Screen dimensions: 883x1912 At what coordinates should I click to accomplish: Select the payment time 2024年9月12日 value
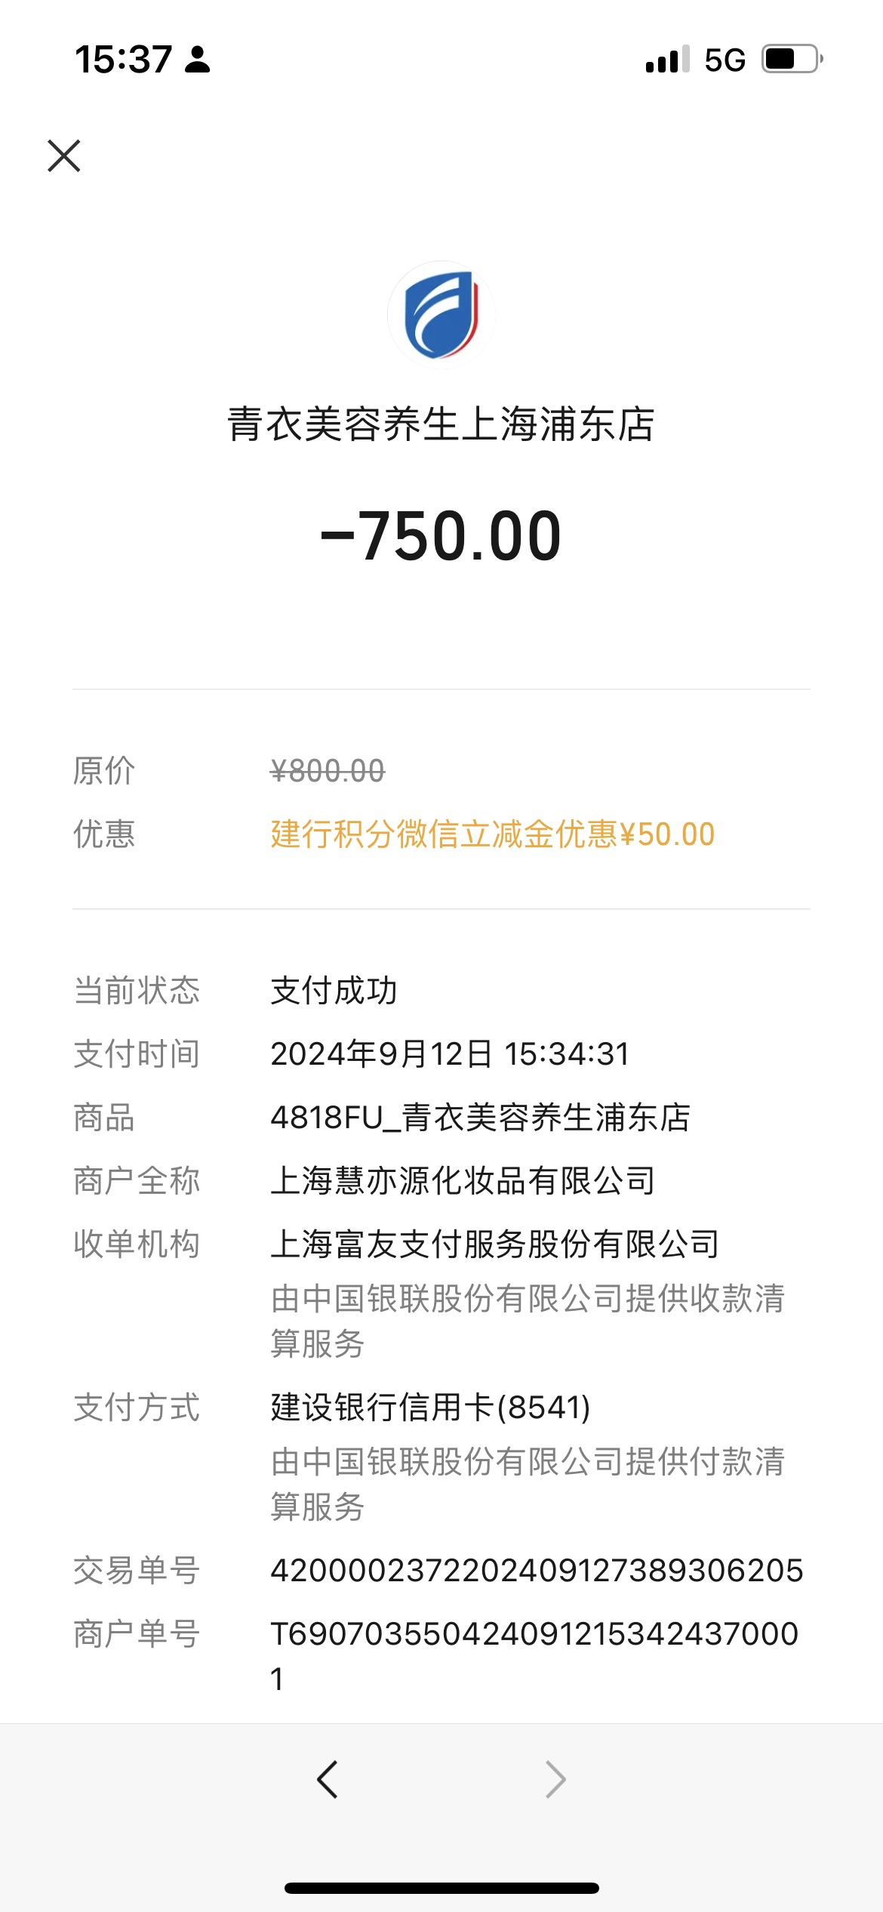tap(450, 1053)
